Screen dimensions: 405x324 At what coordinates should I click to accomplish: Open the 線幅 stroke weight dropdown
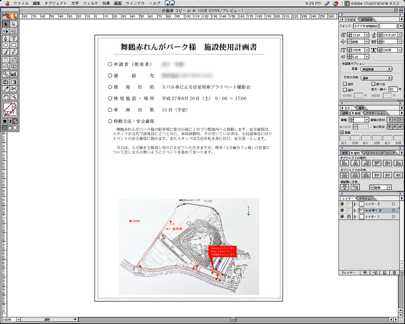click(x=367, y=120)
